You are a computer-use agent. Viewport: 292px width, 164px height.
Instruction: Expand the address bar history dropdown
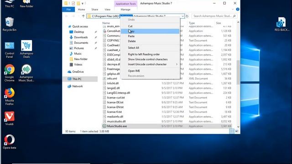coord(182,16)
